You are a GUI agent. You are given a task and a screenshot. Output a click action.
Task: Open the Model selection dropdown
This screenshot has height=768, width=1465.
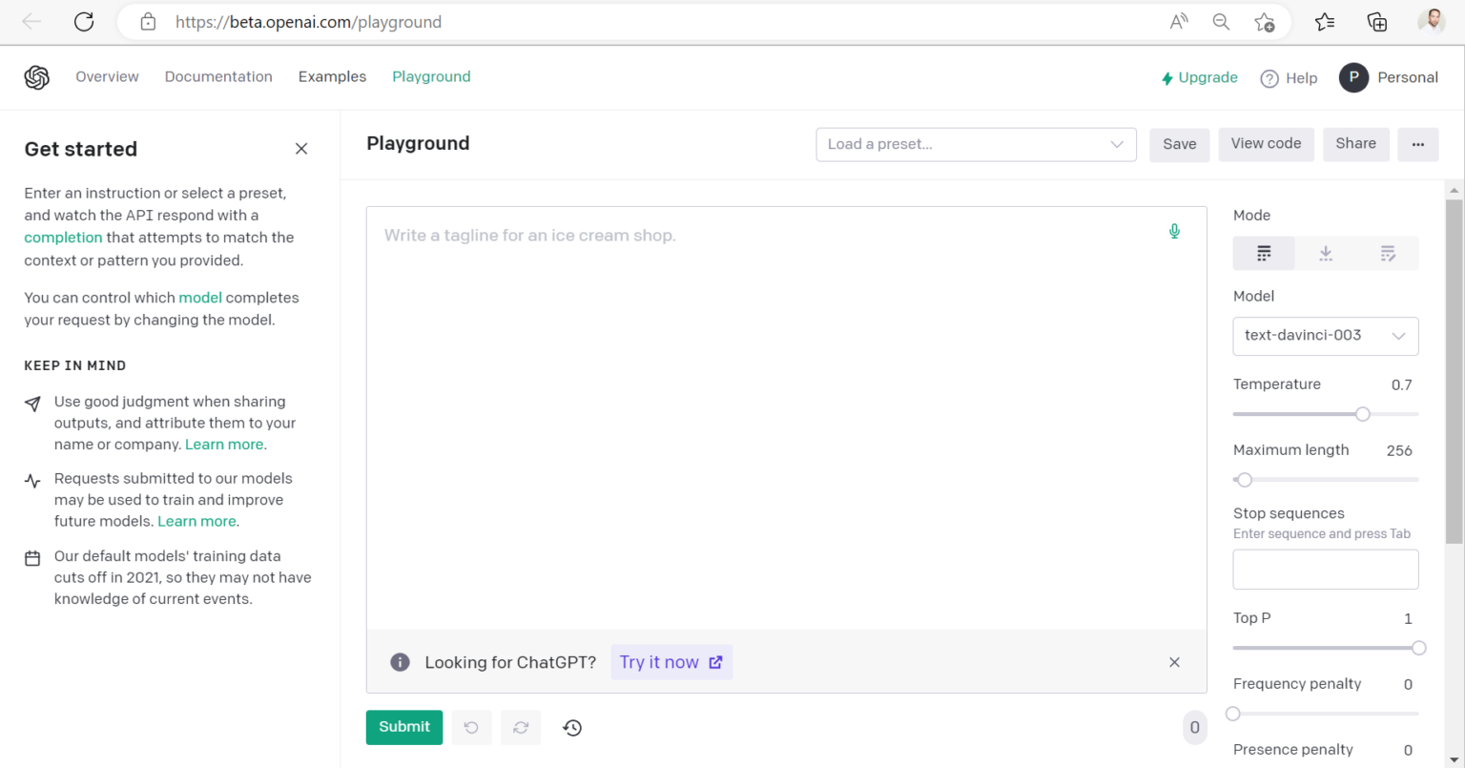(1325, 336)
